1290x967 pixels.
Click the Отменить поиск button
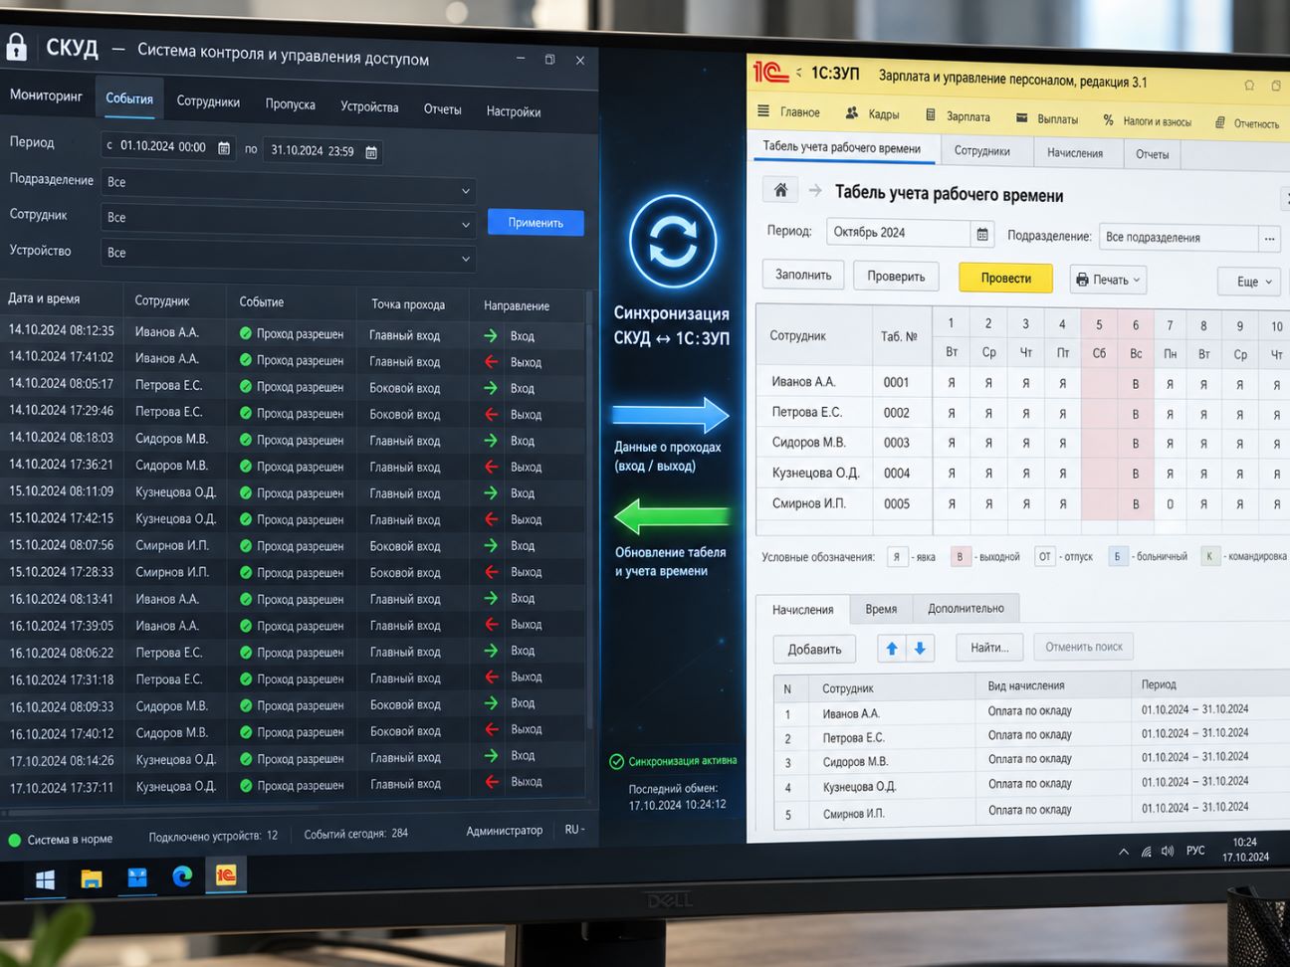point(1084,647)
